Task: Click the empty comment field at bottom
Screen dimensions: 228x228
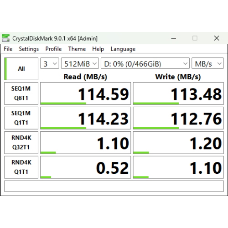Action: pyautogui.click(x=114, y=186)
